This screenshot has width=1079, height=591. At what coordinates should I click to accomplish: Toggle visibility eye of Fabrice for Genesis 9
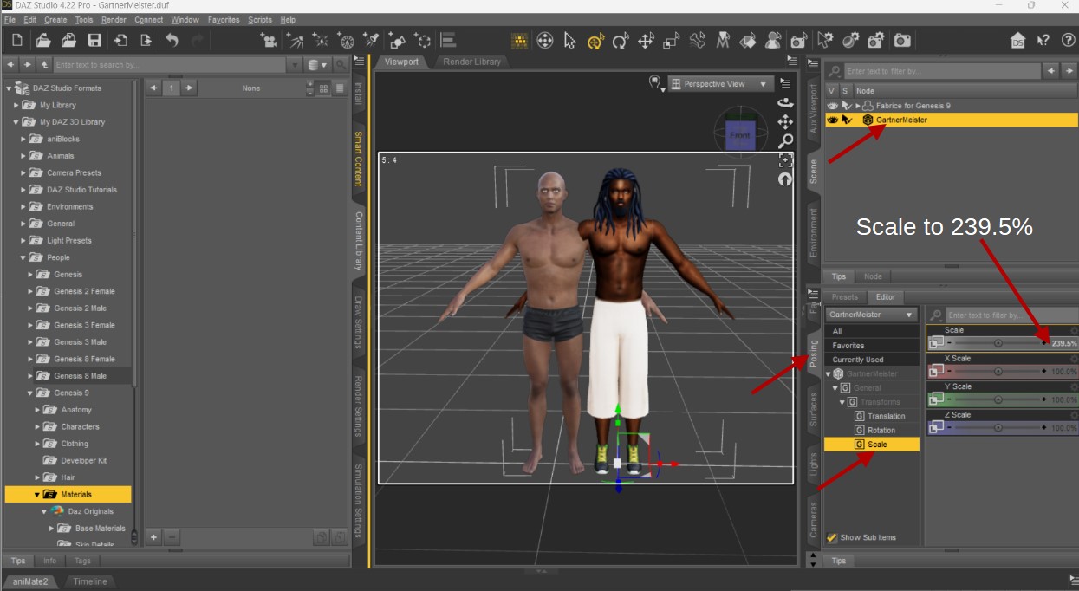click(x=832, y=105)
